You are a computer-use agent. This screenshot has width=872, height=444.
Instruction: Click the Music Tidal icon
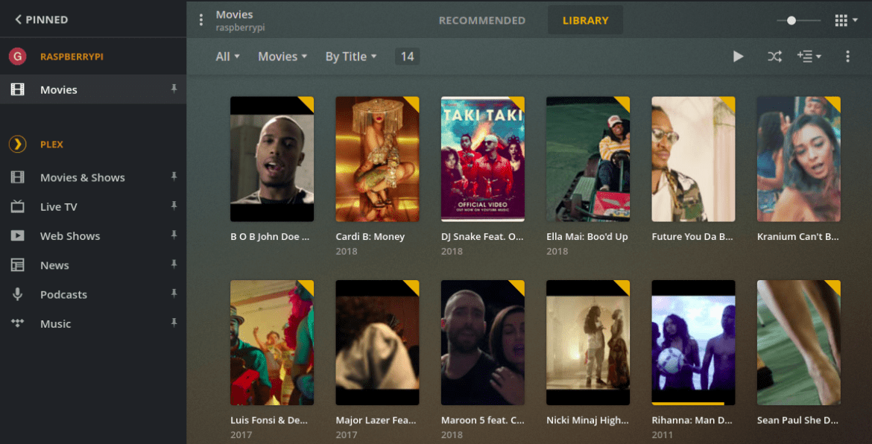[x=18, y=323]
